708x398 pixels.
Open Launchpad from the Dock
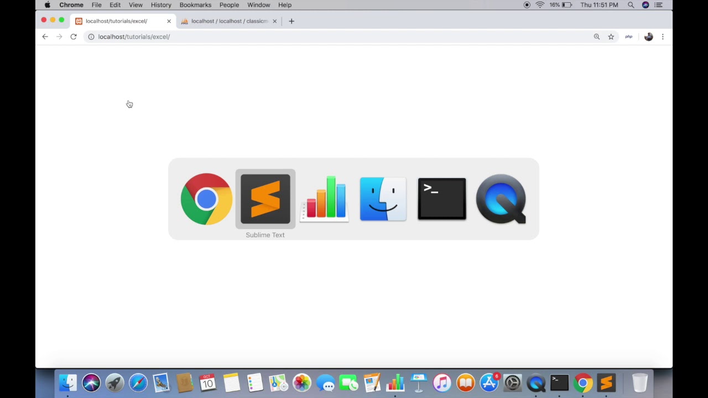coord(114,383)
